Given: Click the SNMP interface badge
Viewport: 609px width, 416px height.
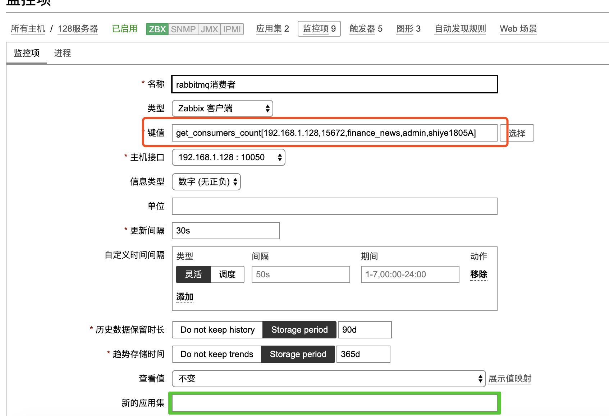Looking at the screenshot, I should tap(183, 29).
